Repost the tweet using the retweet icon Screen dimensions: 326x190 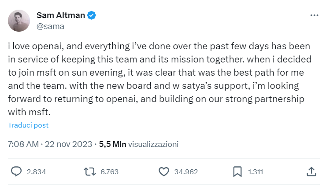click(90, 172)
